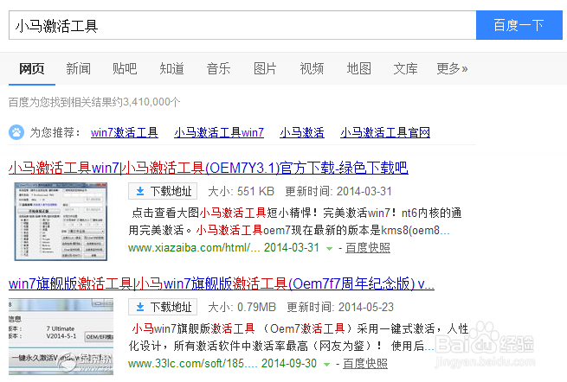Click the 百度一下 search button
Image resolution: width=567 pixels, height=382 pixels.
519,25
